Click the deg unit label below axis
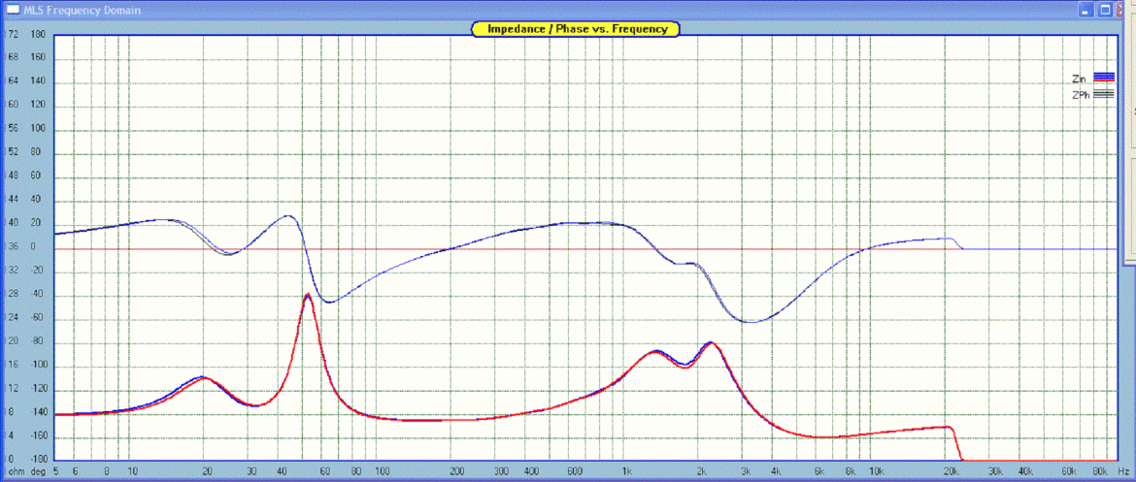 click(x=39, y=470)
